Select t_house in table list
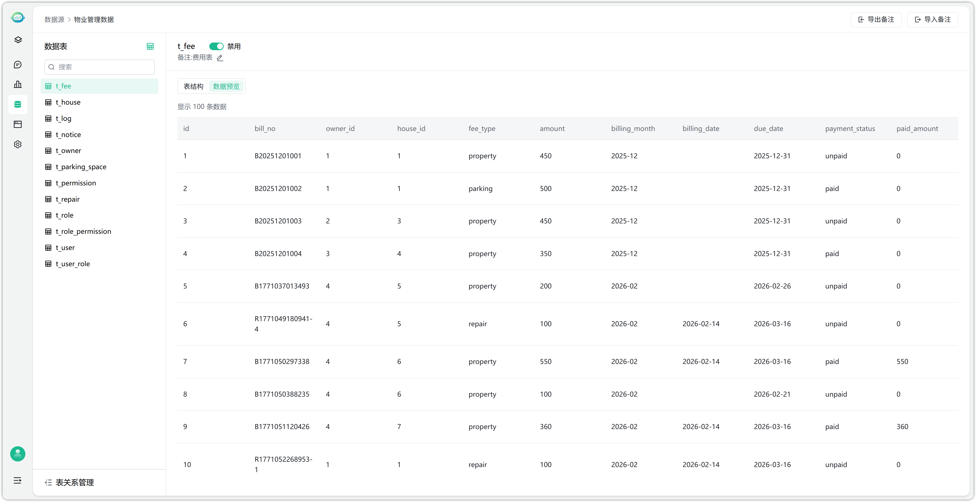Viewport: 976px width, 502px height. (68, 102)
